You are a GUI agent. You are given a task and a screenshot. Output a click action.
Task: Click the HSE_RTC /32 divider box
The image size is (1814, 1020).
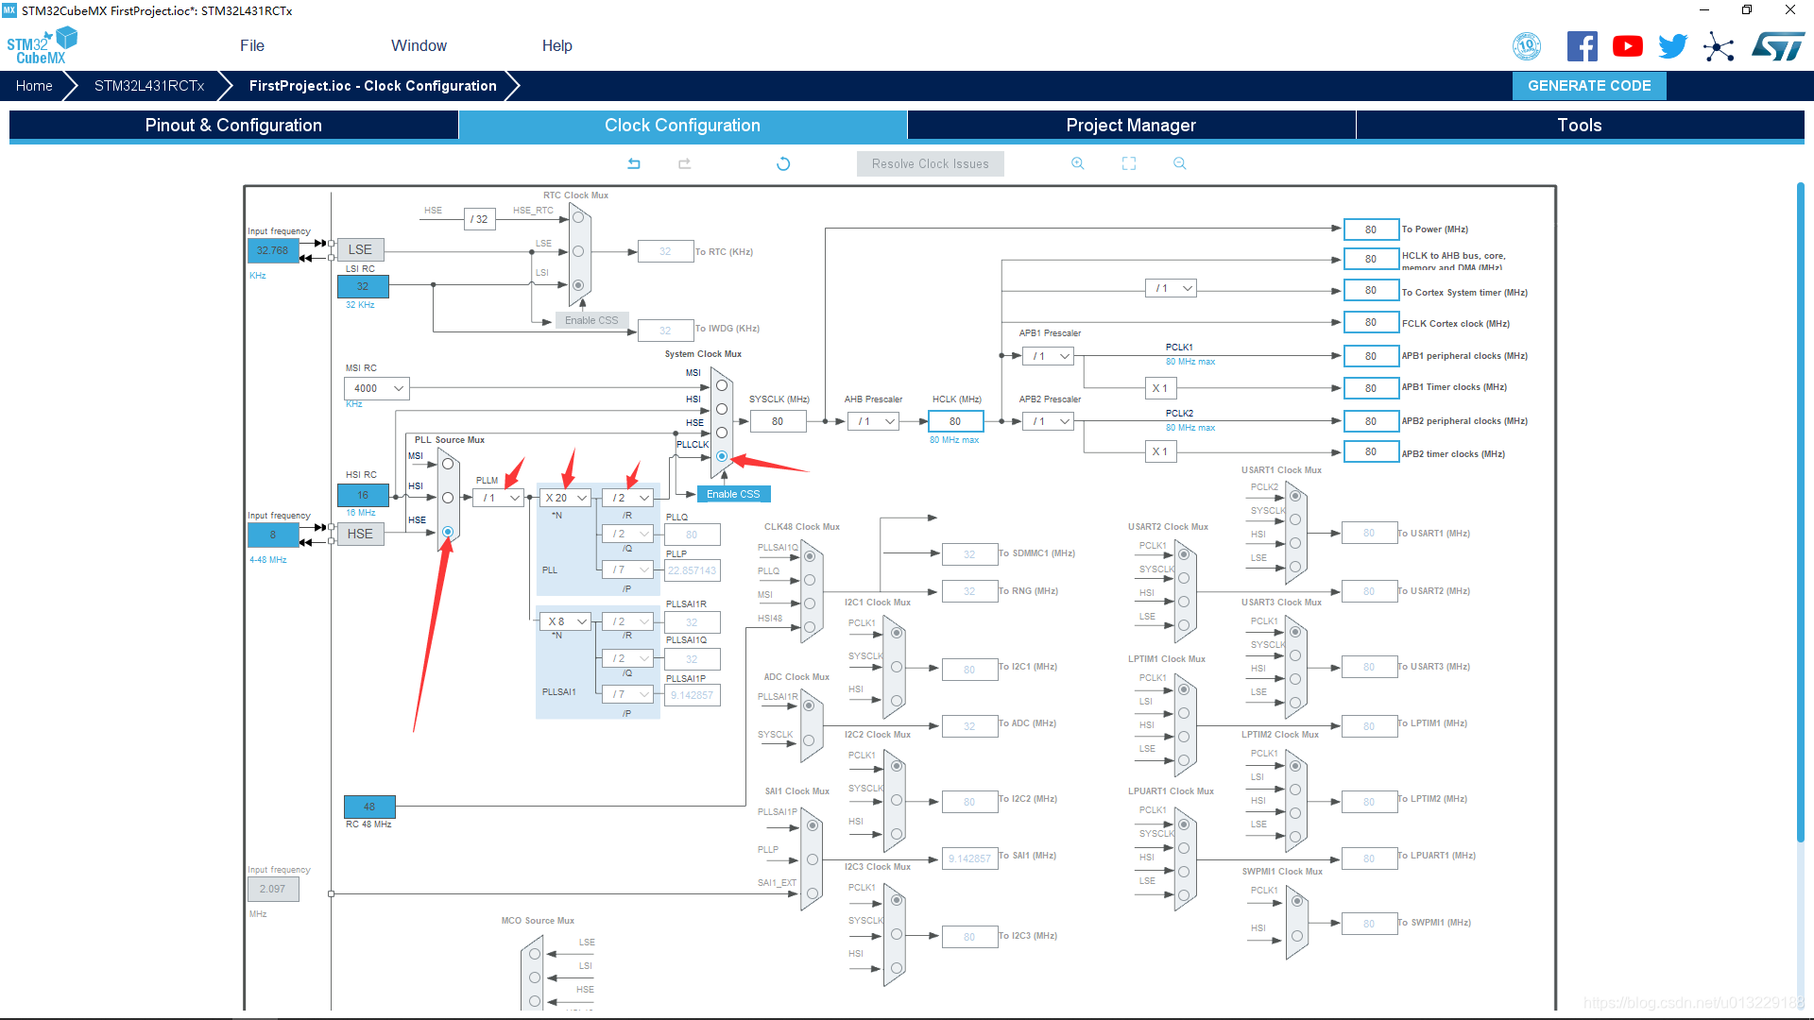[x=480, y=219]
